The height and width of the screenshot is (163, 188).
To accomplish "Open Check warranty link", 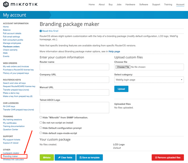I will 10,50.
